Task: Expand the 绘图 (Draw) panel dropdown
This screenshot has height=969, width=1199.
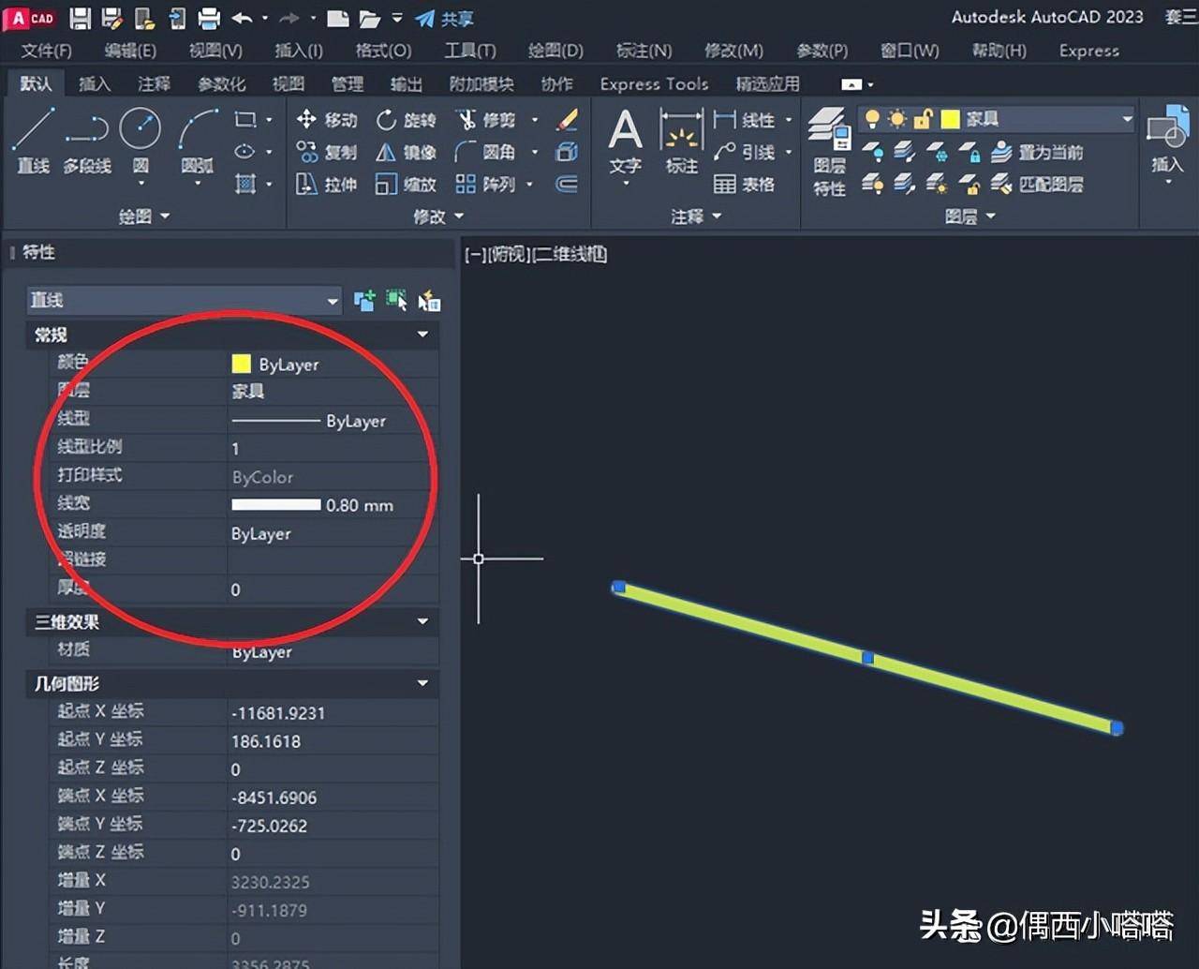Action: coord(144,216)
